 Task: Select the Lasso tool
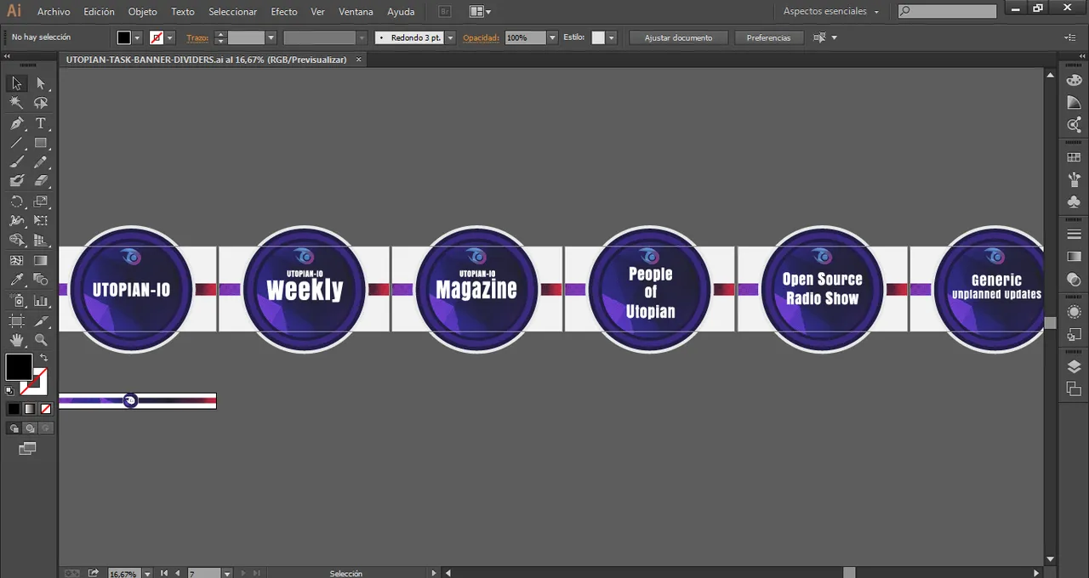tap(40, 103)
